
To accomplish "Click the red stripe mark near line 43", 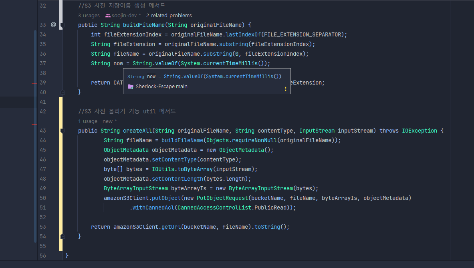I will click(x=34, y=124).
